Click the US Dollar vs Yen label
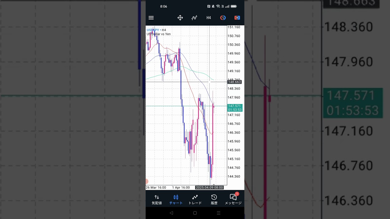The height and width of the screenshot is (219, 390). (x=158, y=34)
